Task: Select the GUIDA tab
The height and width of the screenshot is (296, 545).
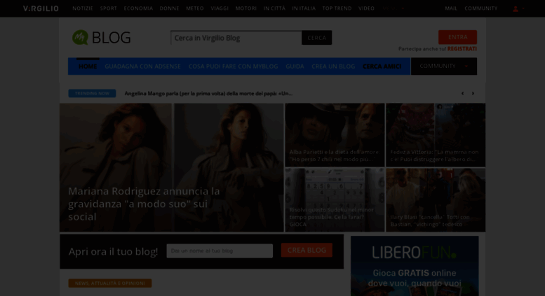Action: [295, 66]
